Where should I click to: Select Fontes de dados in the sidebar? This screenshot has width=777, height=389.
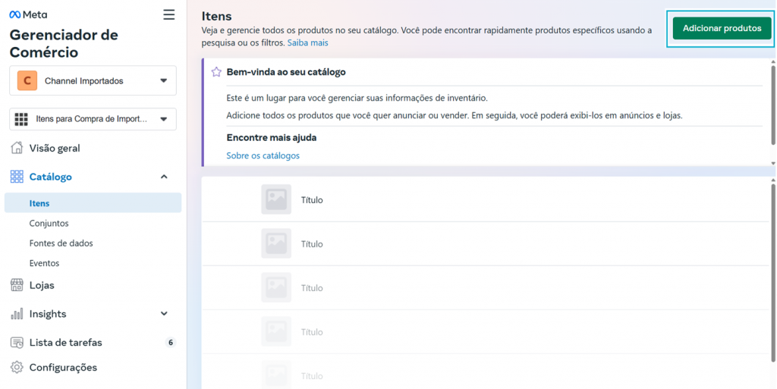[x=61, y=243]
